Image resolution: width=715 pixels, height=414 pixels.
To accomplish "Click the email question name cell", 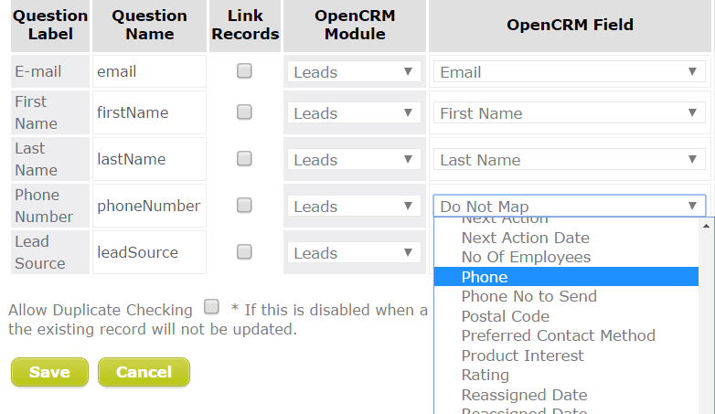I will [x=150, y=71].
